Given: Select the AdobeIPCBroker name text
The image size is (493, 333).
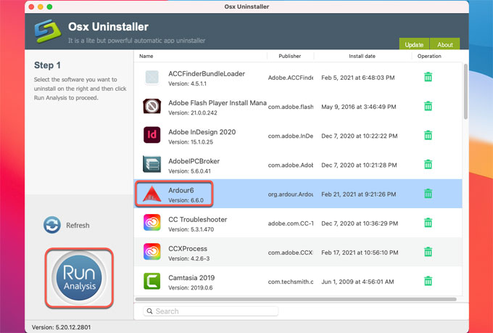Looking at the screenshot, I should [194, 161].
